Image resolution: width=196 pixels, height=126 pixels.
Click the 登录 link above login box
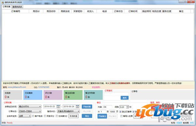coord(152,102)
